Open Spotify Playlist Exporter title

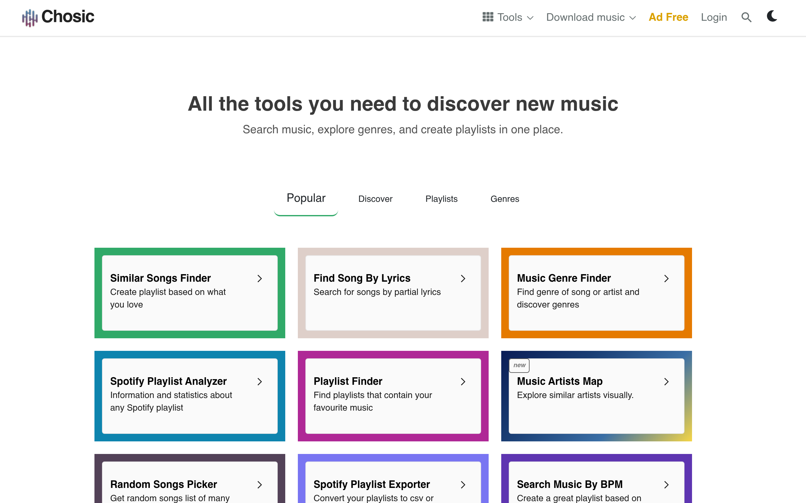click(372, 484)
